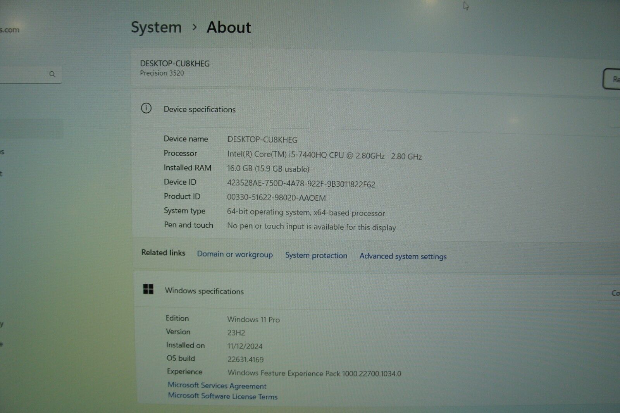Click the settings search input field
The image size is (620, 413).
pos(30,74)
